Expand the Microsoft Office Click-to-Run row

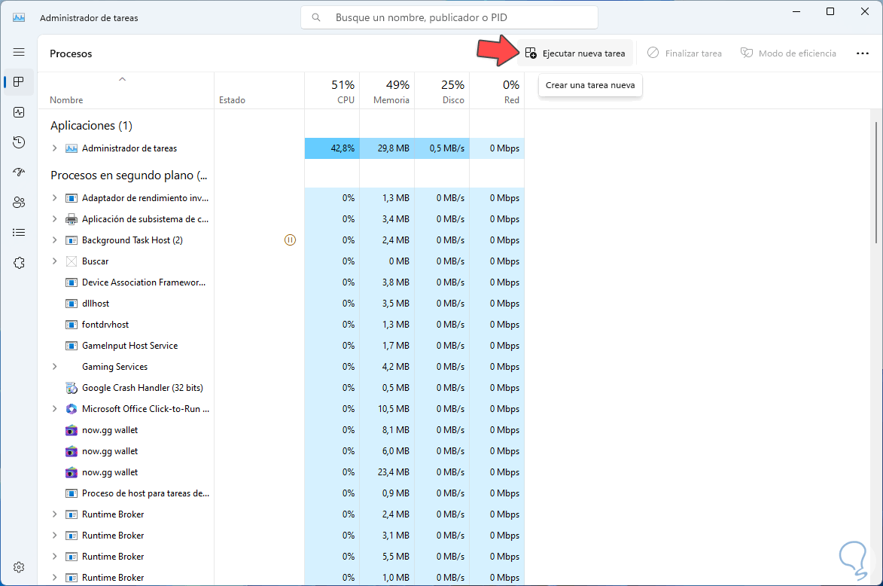(55, 409)
